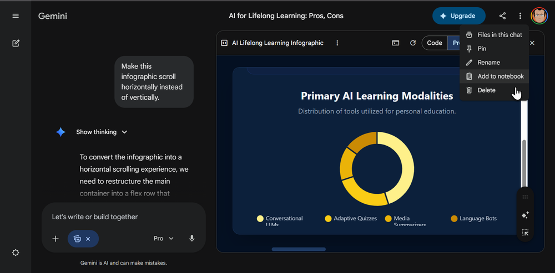Toggle Media Summarizers legend item
The width and height of the screenshot is (555, 273).
406,221
